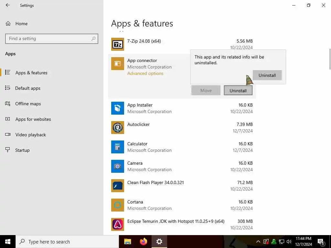This screenshot has height=248, width=331.
Task: Show hidden system tray icons
Action: pos(258,242)
